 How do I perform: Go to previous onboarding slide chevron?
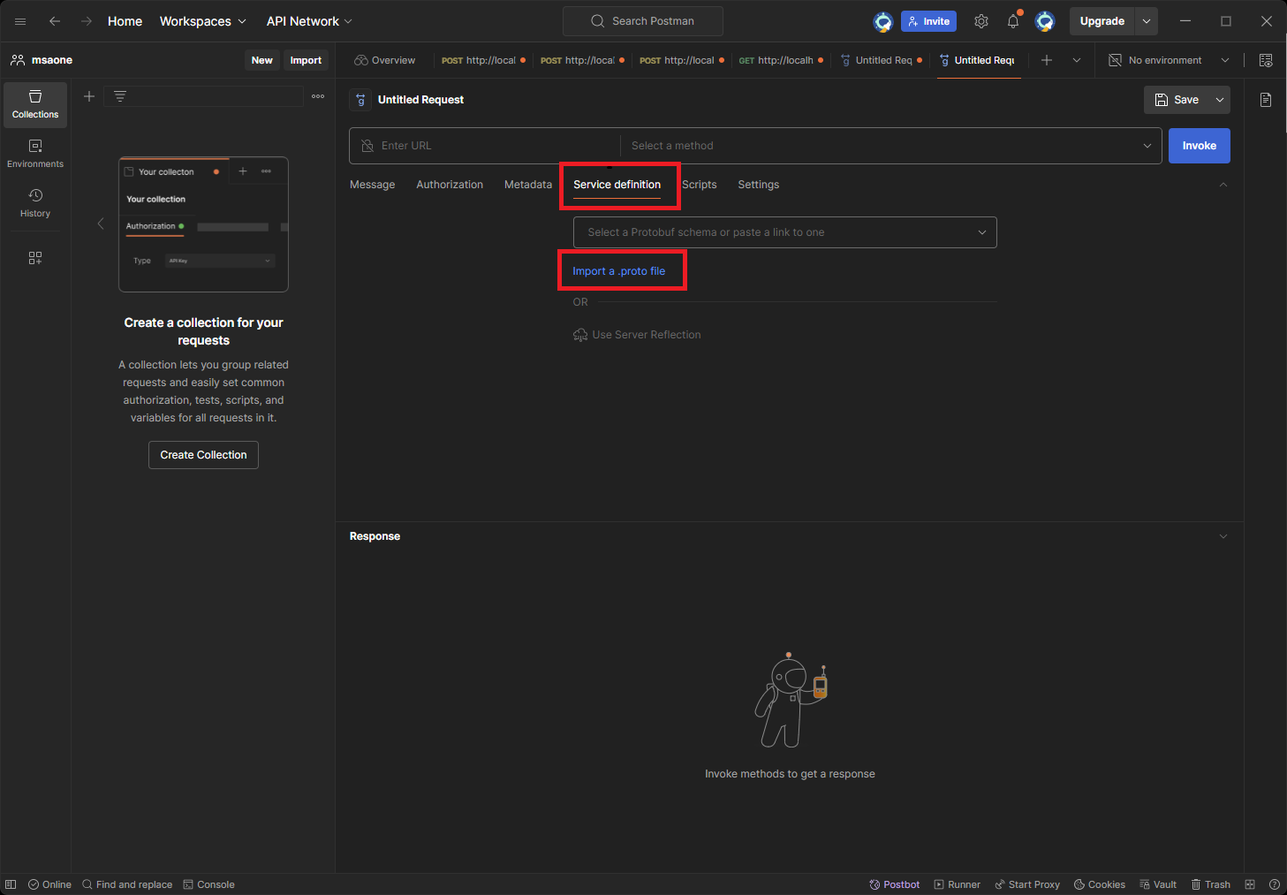(x=101, y=224)
